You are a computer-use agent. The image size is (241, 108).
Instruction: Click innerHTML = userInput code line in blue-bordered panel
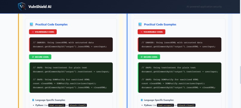pyautogui.click(x=178, y=46)
